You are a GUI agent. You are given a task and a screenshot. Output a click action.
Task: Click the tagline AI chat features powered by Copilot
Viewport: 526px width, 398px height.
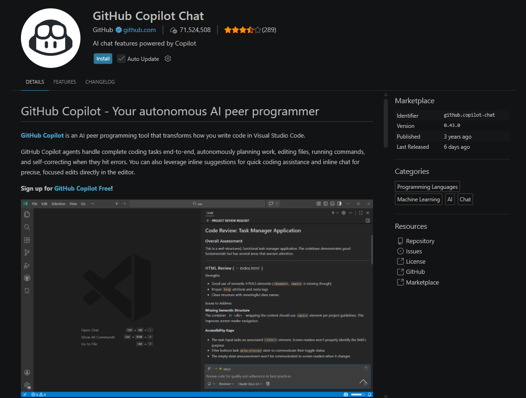[x=144, y=43]
